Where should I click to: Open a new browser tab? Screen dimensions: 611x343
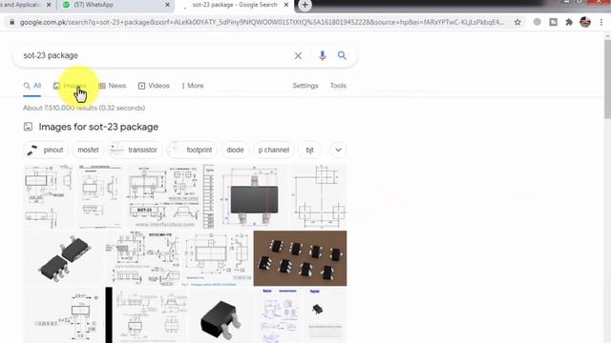[x=305, y=5]
